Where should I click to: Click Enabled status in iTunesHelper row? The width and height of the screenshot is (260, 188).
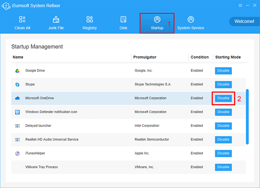tap(196, 153)
